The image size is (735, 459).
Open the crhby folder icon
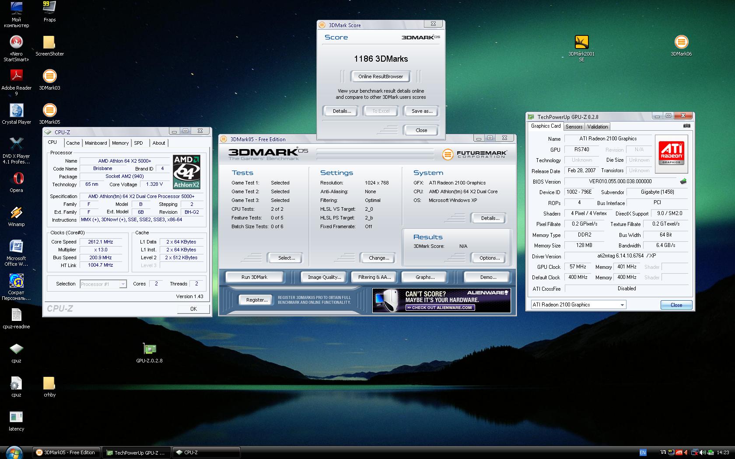(49, 387)
